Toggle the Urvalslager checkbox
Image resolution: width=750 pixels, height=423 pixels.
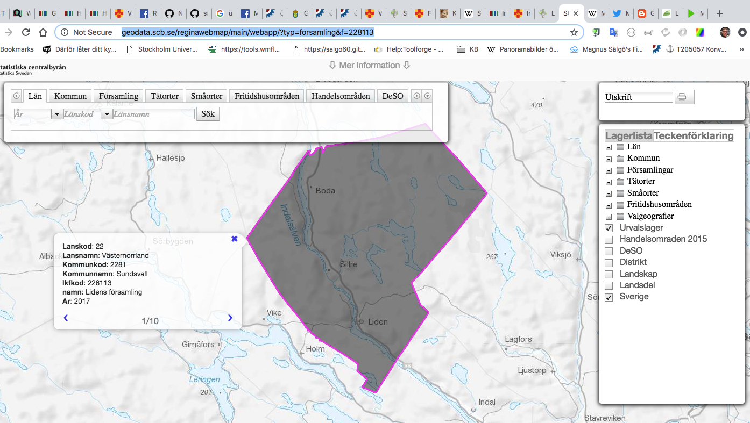point(609,228)
